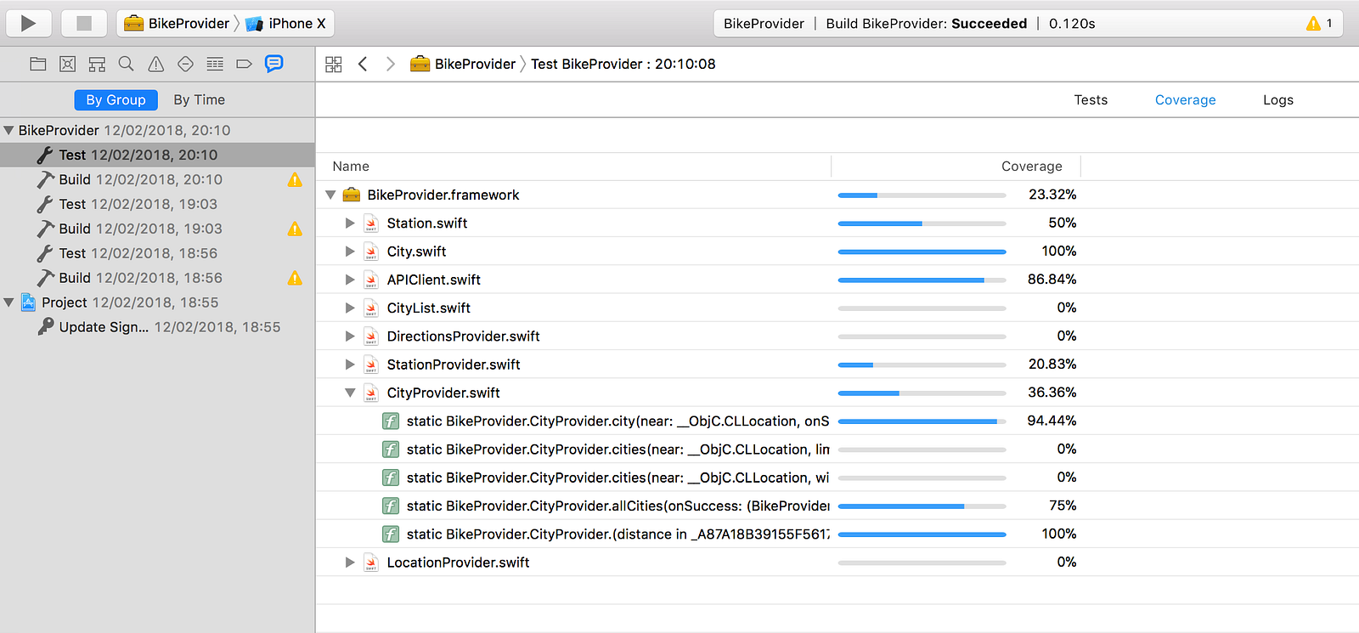The image size is (1359, 633).
Task: Click the Project blueprint icon in sidebar
Action: 28,302
